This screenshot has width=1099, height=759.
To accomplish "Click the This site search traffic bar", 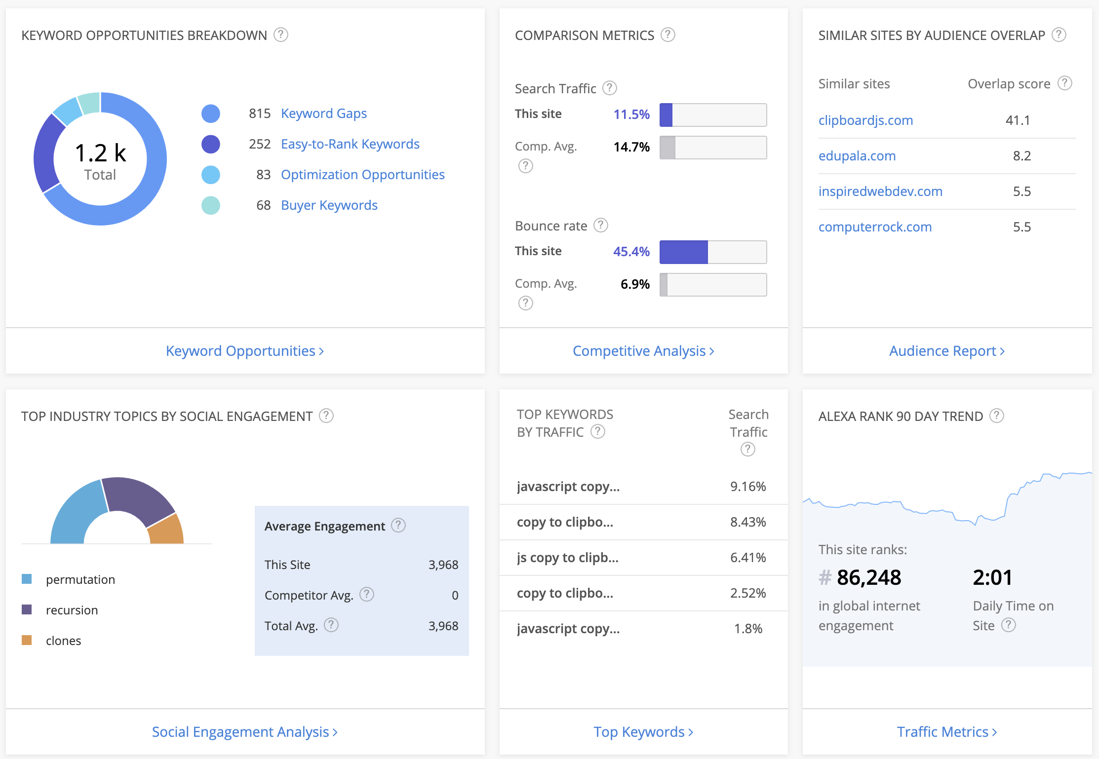I will coord(712,114).
